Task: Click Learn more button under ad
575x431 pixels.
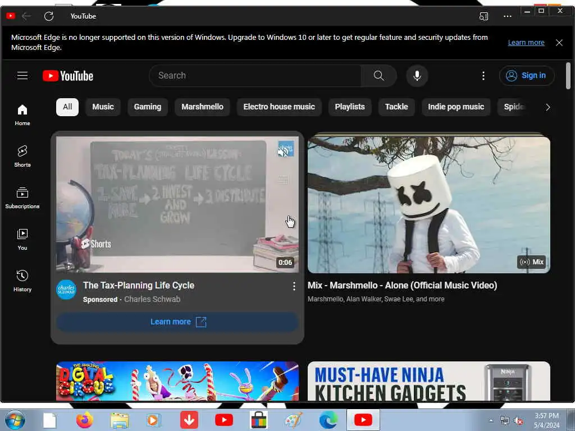Action: (177, 322)
